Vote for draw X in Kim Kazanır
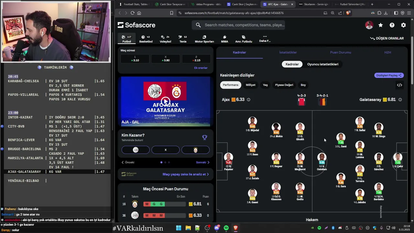 [x=166, y=150]
